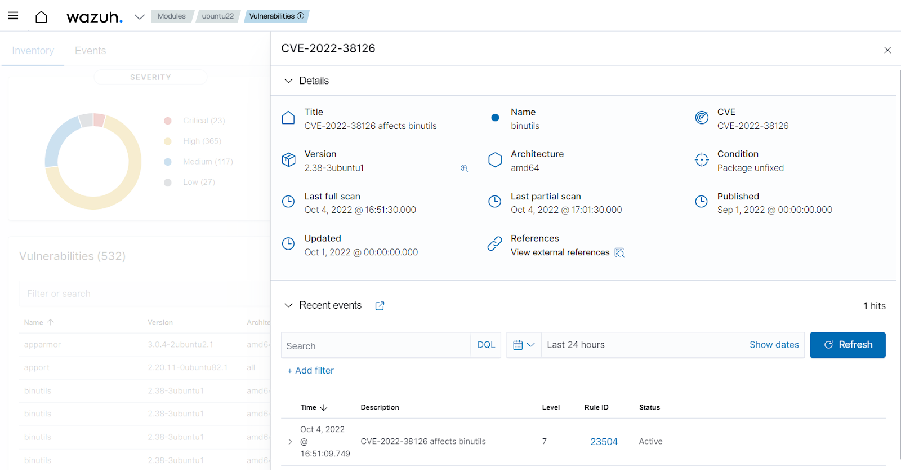Switch to the Events tab
This screenshot has width=901, height=471.
coord(90,51)
